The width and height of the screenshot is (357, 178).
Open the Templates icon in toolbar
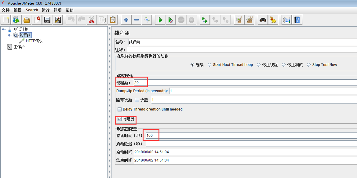pyautogui.click(x=16, y=20)
